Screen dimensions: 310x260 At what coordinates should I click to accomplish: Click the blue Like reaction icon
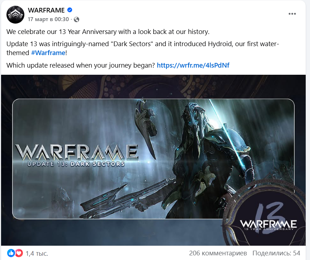pos(11,253)
